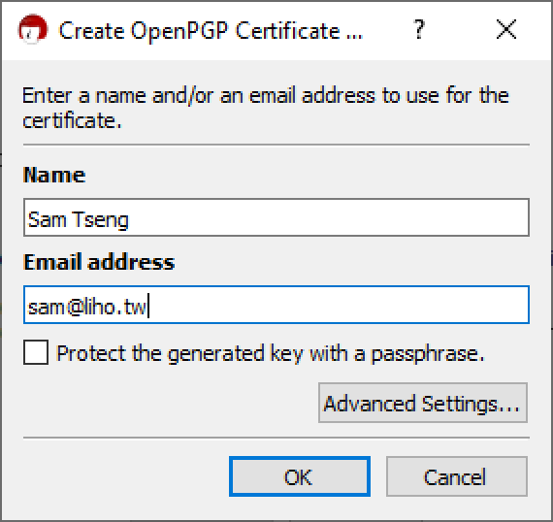Image resolution: width=553 pixels, height=522 pixels.
Task: Open the help question mark button
Action: pyautogui.click(x=418, y=29)
